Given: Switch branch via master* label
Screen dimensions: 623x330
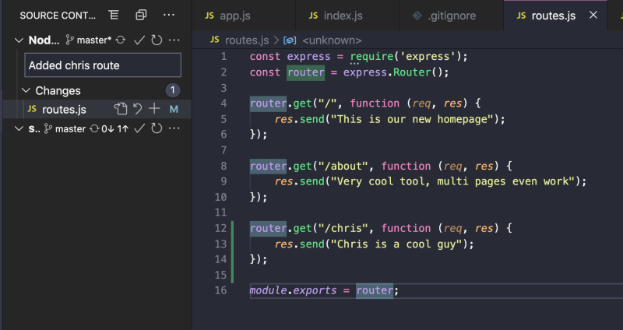Looking at the screenshot, I should click(x=89, y=40).
